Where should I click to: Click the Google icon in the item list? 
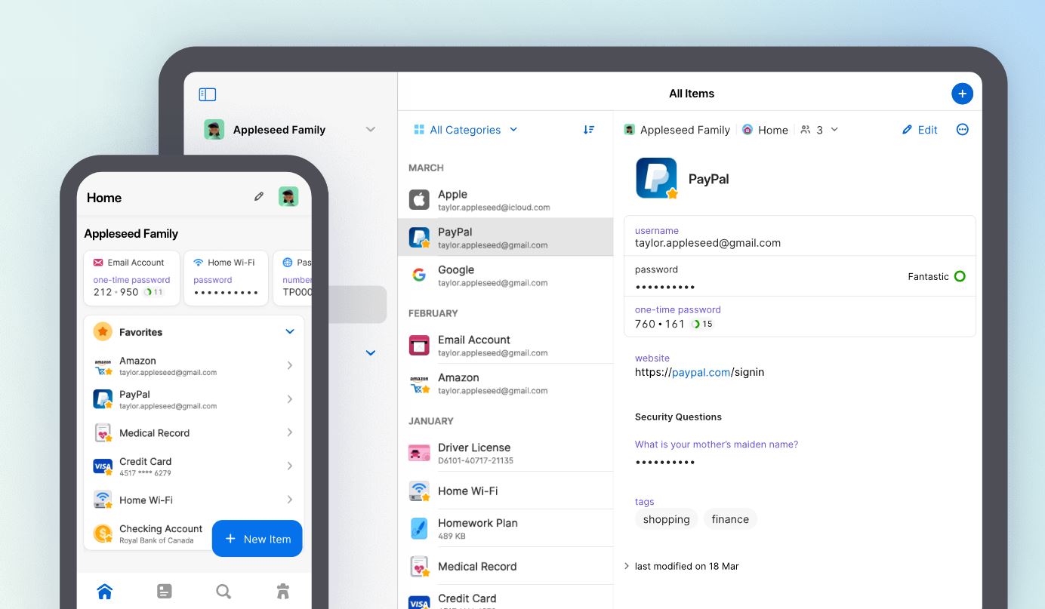coord(419,275)
